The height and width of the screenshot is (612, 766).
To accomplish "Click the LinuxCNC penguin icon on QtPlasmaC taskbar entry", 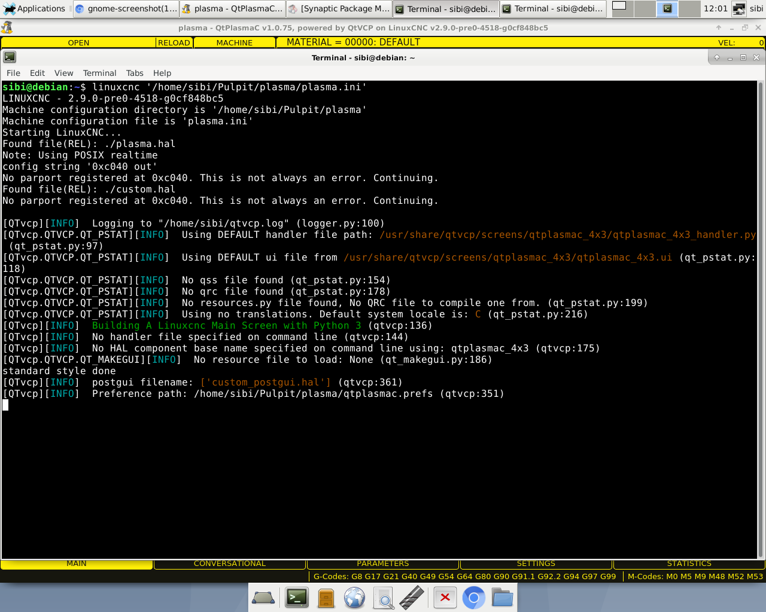I will pos(187,9).
